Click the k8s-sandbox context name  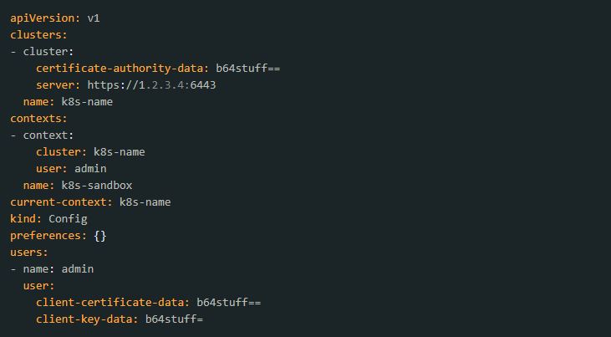[97, 186]
